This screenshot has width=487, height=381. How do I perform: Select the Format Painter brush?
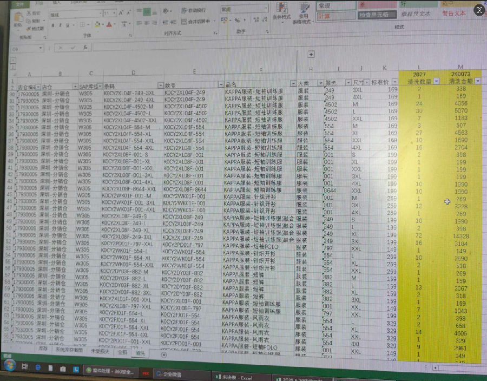coord(29,29)
